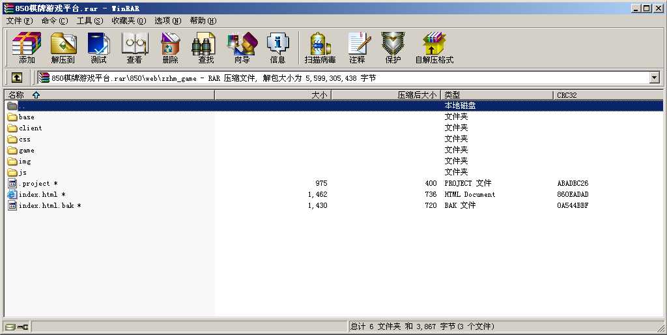The image size is (667, 335).
Task: Click size value 975
Action: [x=321, y=183]
